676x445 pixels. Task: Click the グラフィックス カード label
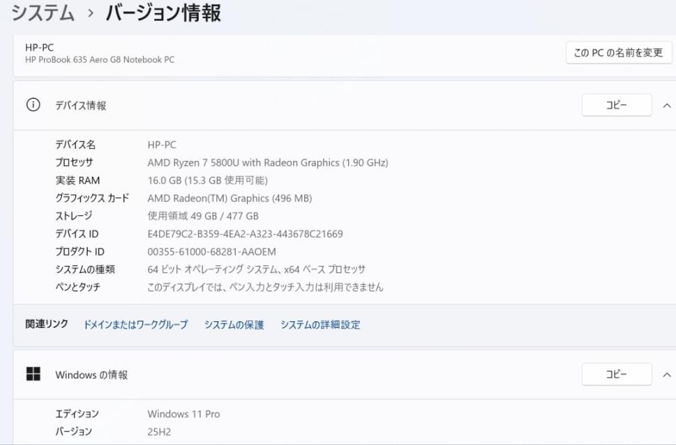click(92, 198)
